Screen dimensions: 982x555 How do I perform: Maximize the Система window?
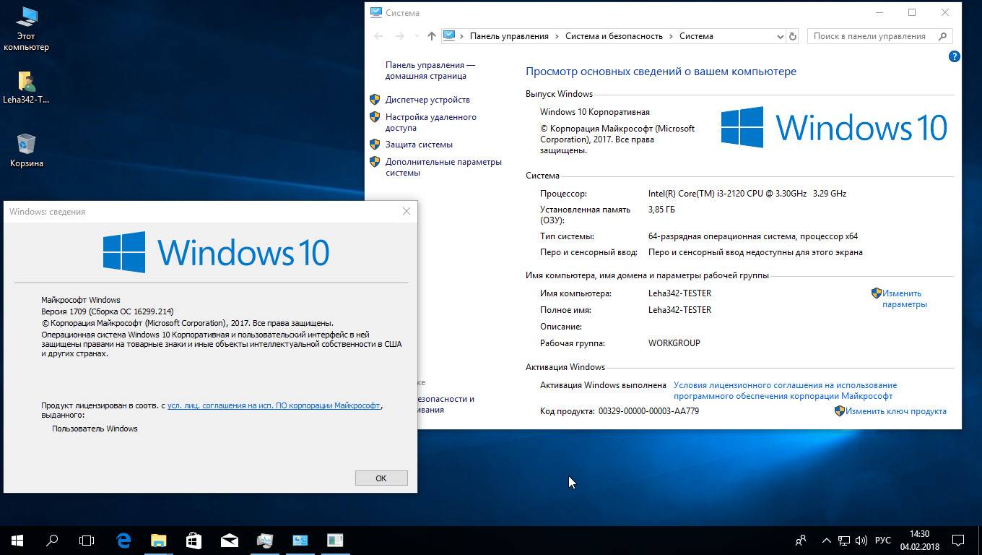(x=912, y=12)
